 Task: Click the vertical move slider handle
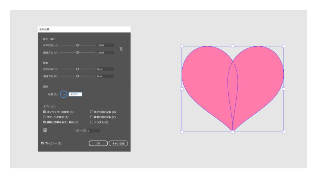click(x=78, y=76)
